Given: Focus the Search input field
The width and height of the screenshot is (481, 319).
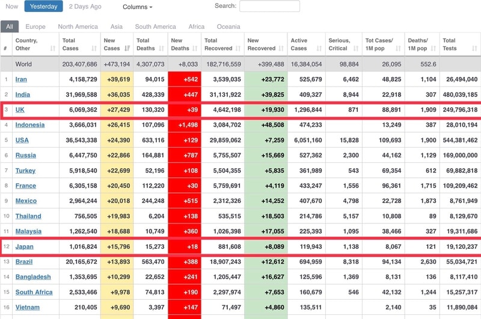Looking at the screenshot, I should click(269, 6).
